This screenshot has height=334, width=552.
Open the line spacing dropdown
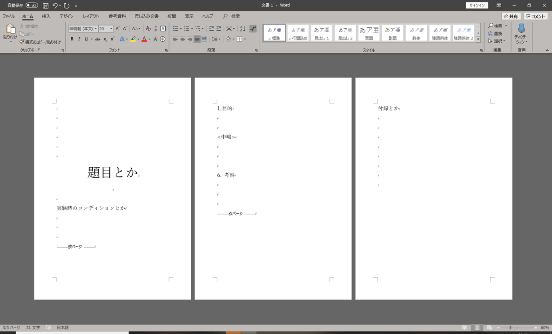pyautogui.click(x=216, y=39)
